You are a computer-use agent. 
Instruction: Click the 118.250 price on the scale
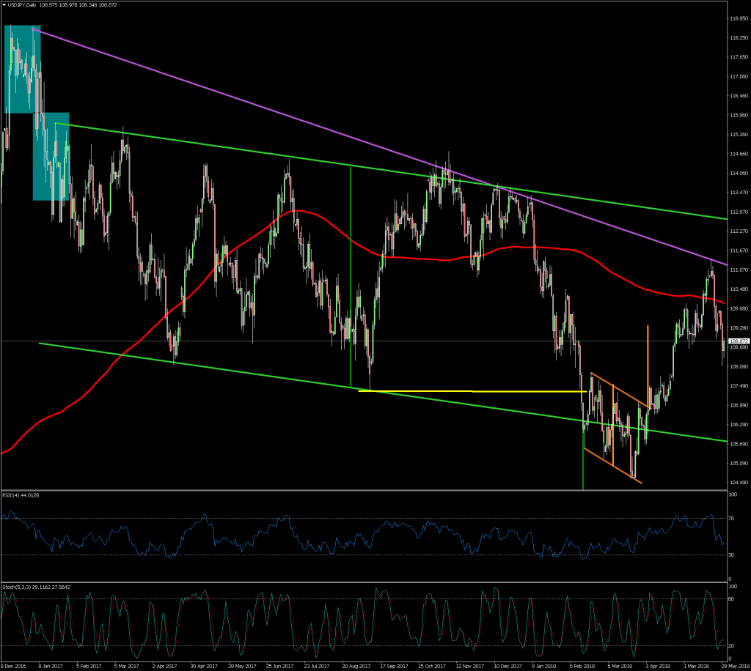pos(739,37)
